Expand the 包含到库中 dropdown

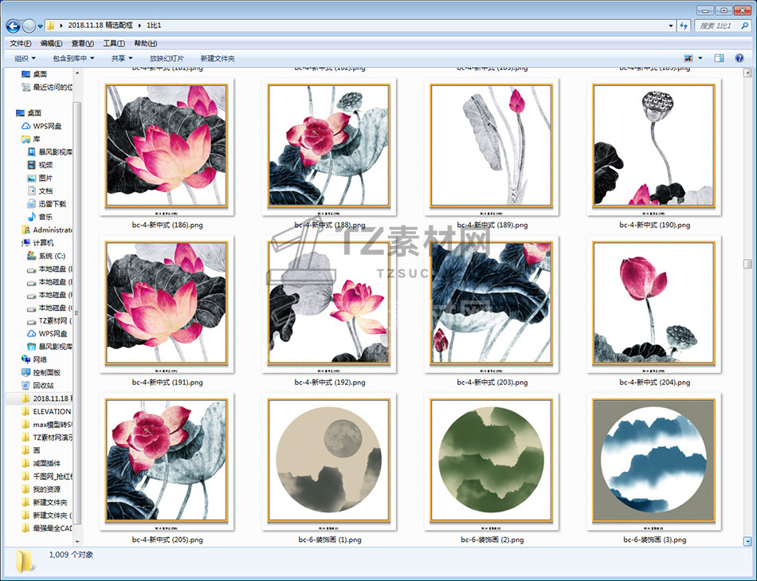[x=73, y=58]
